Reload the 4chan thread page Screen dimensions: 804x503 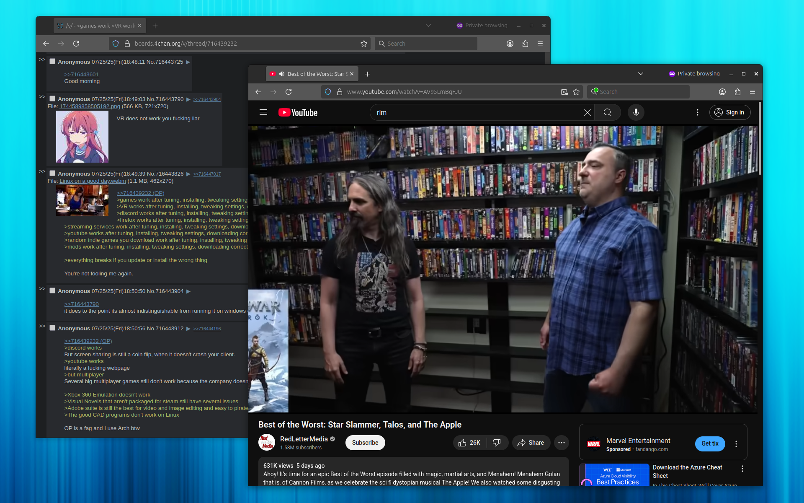pyautogui.click(x=76, y=44)
